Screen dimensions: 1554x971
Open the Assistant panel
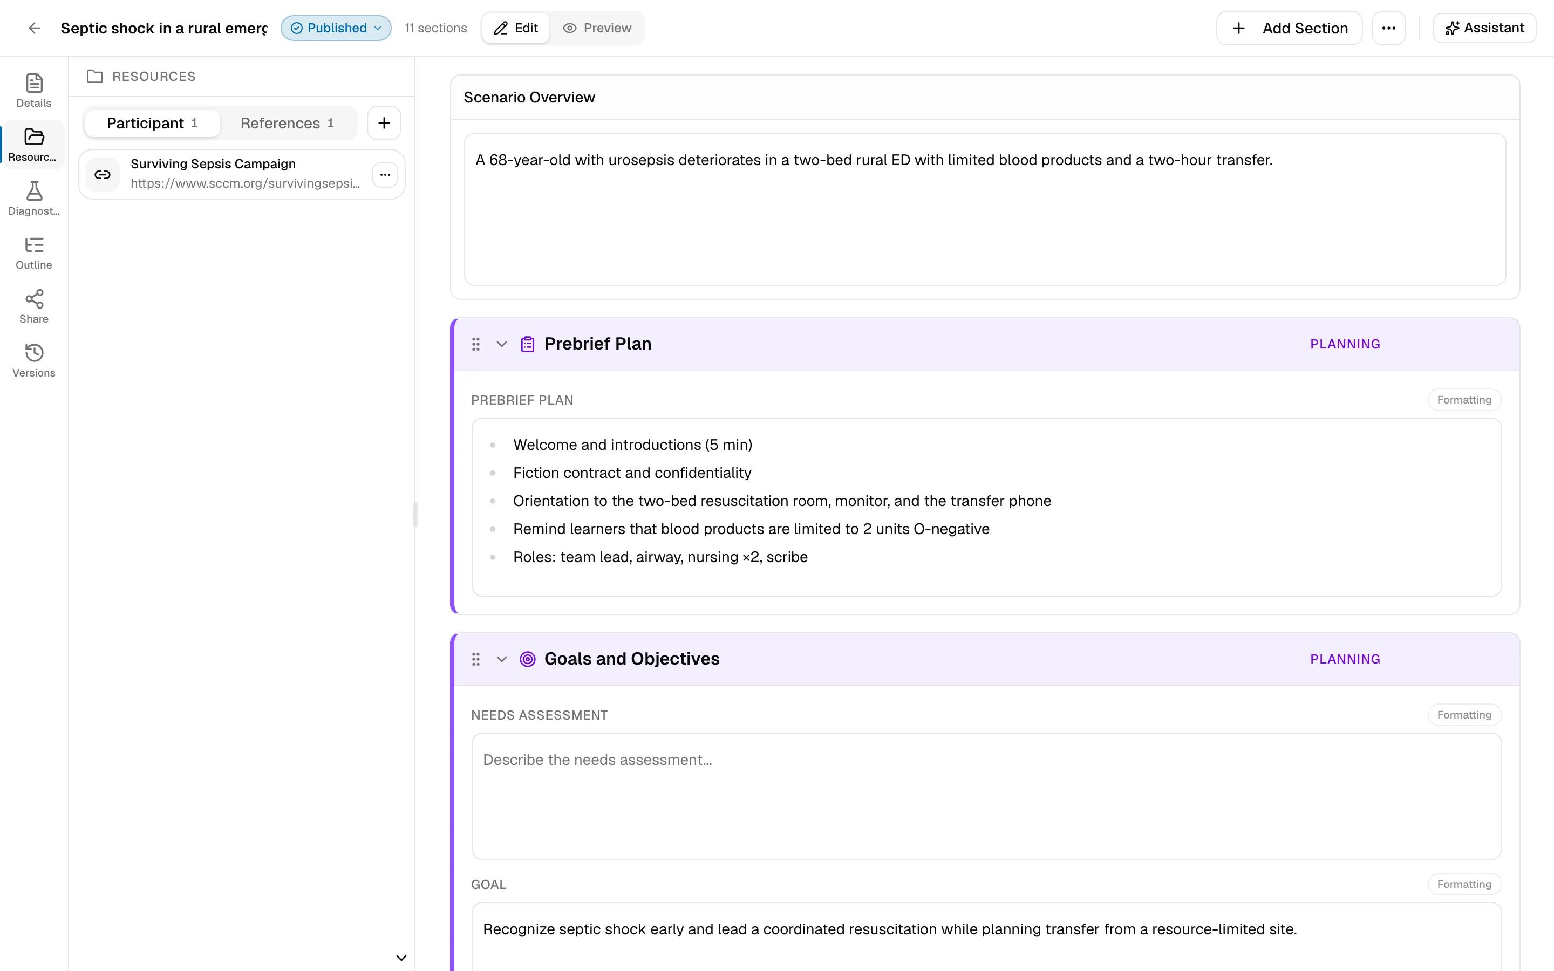tap(1484, 28)
